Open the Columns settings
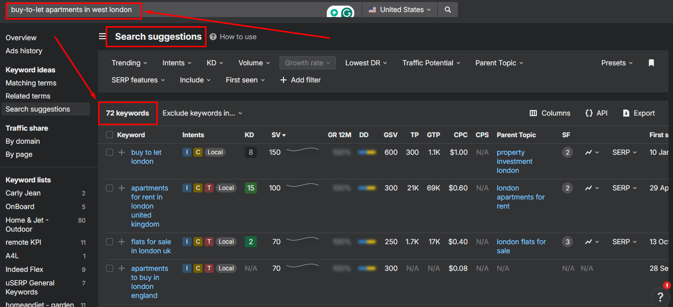 pos(550,113)
